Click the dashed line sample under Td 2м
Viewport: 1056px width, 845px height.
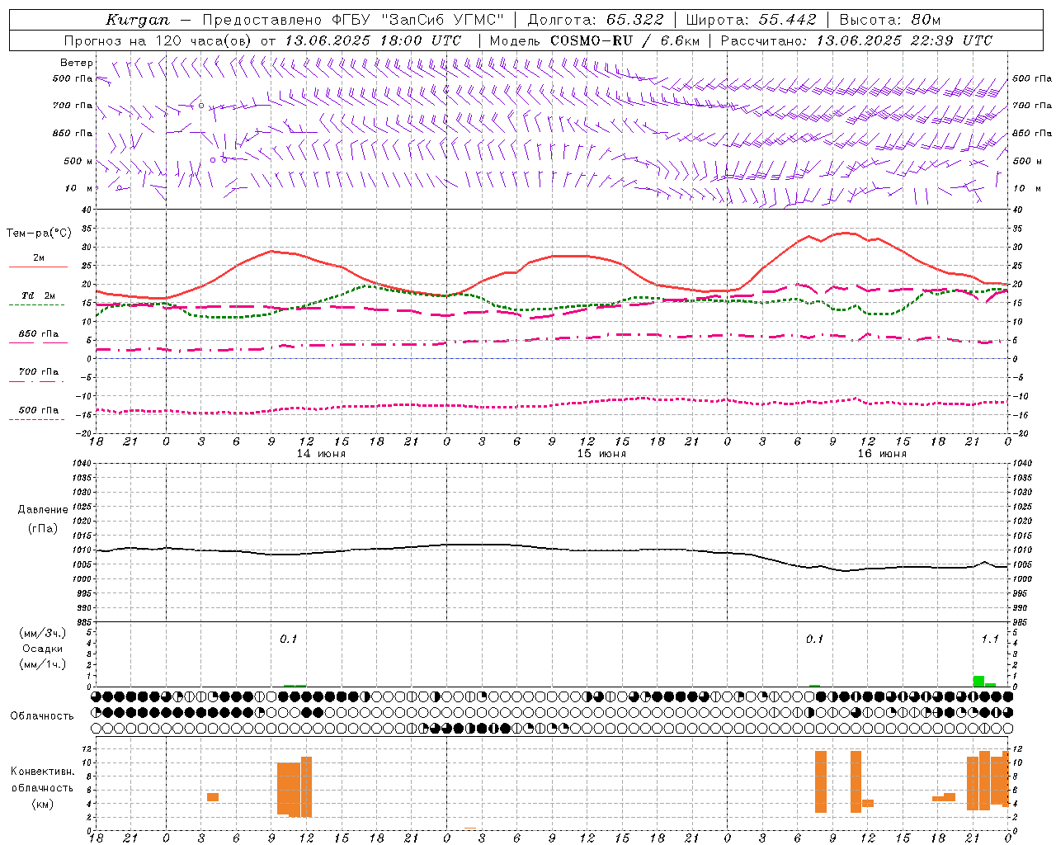(36, 304)
